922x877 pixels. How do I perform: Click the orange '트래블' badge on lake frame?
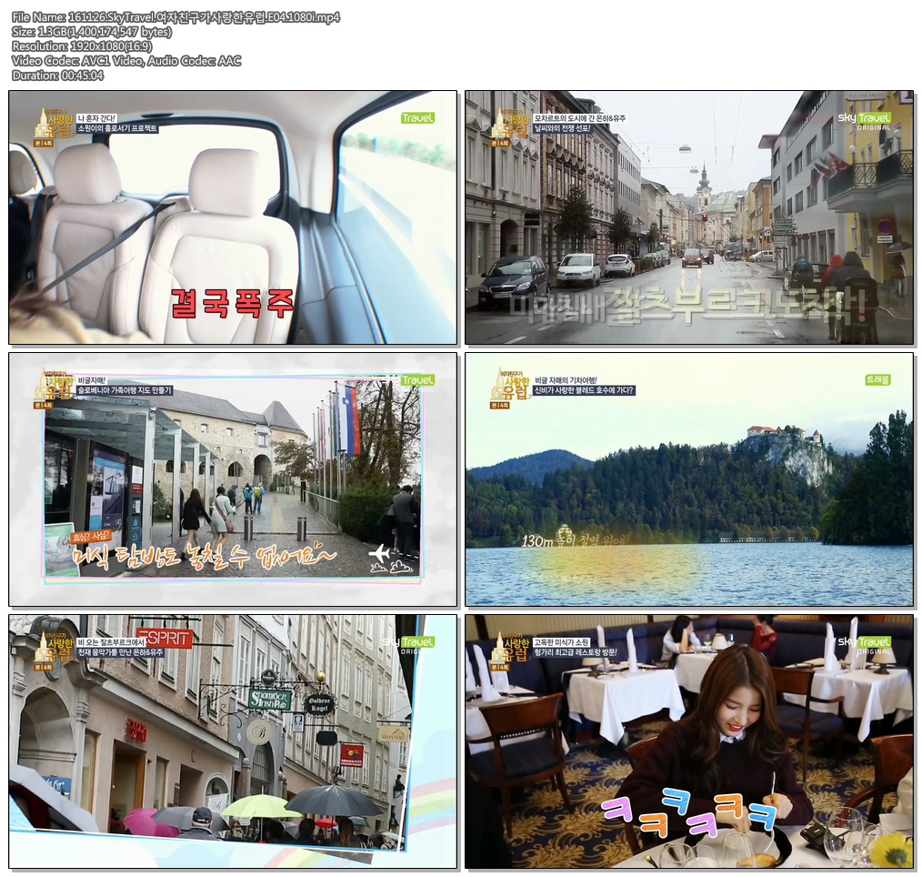(x=878, y=379)
